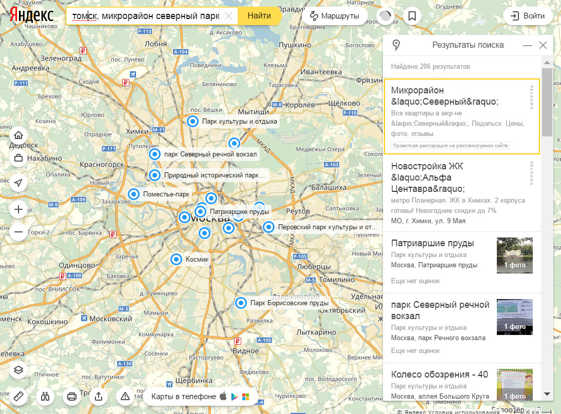Click the Google Play icon

(x=235, y=397)
